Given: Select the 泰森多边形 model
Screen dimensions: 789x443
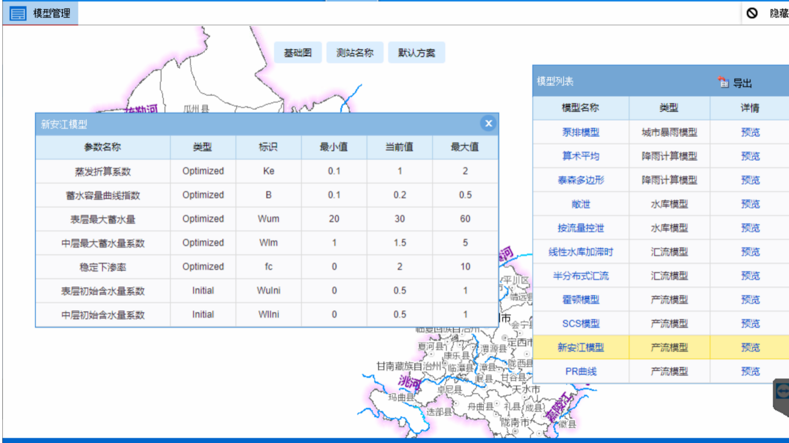Looking at the screenshot, I should coord(581,180).
